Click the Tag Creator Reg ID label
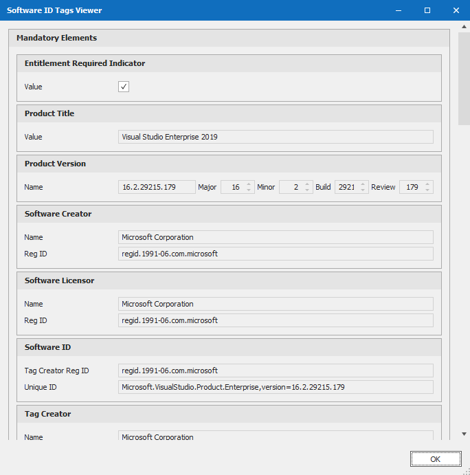The width and height of the screenshot is (470, 475). coord(56,371)
